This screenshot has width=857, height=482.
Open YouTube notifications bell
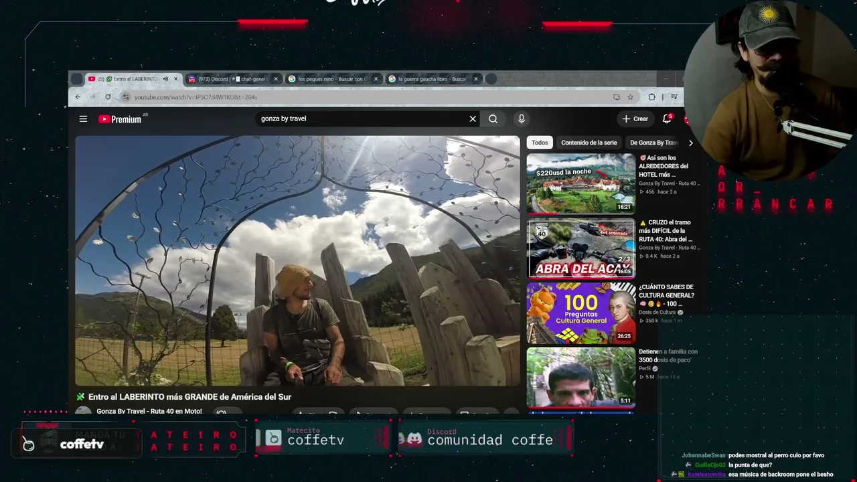[667, 119]
